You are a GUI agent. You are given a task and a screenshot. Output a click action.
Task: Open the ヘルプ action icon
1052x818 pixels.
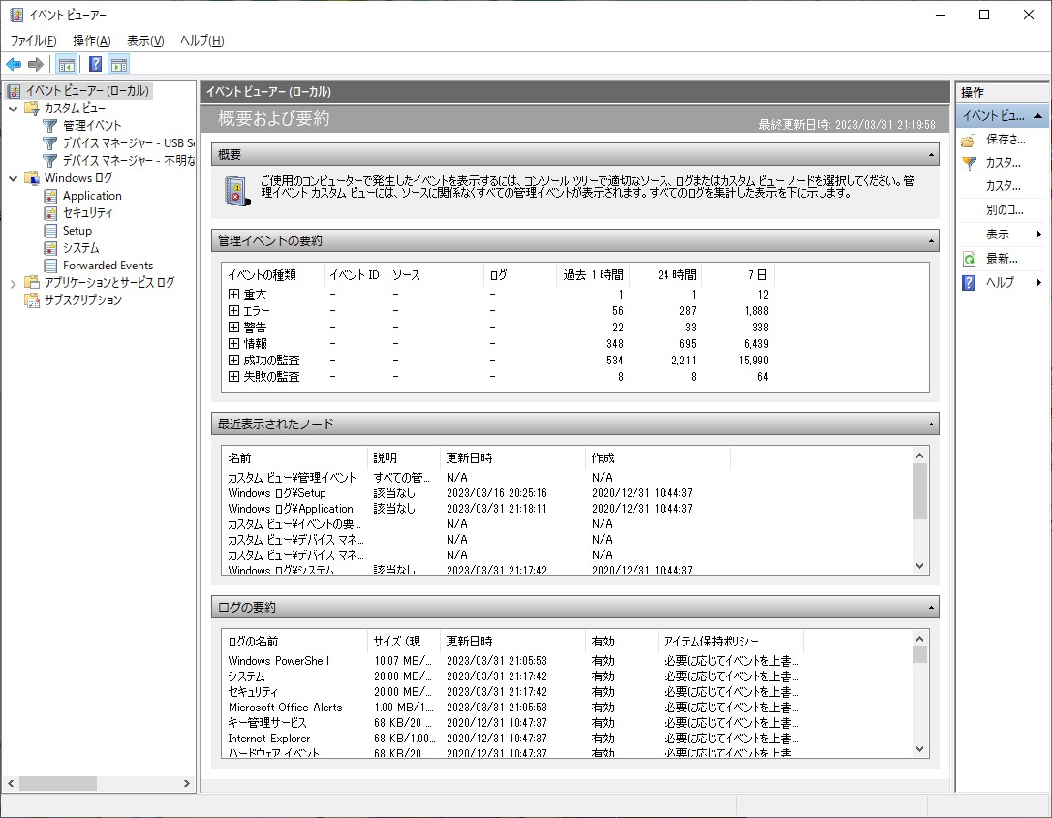tap(969, 282)
